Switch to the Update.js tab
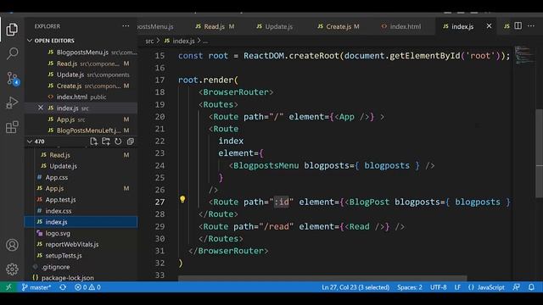 pos(275,26)
